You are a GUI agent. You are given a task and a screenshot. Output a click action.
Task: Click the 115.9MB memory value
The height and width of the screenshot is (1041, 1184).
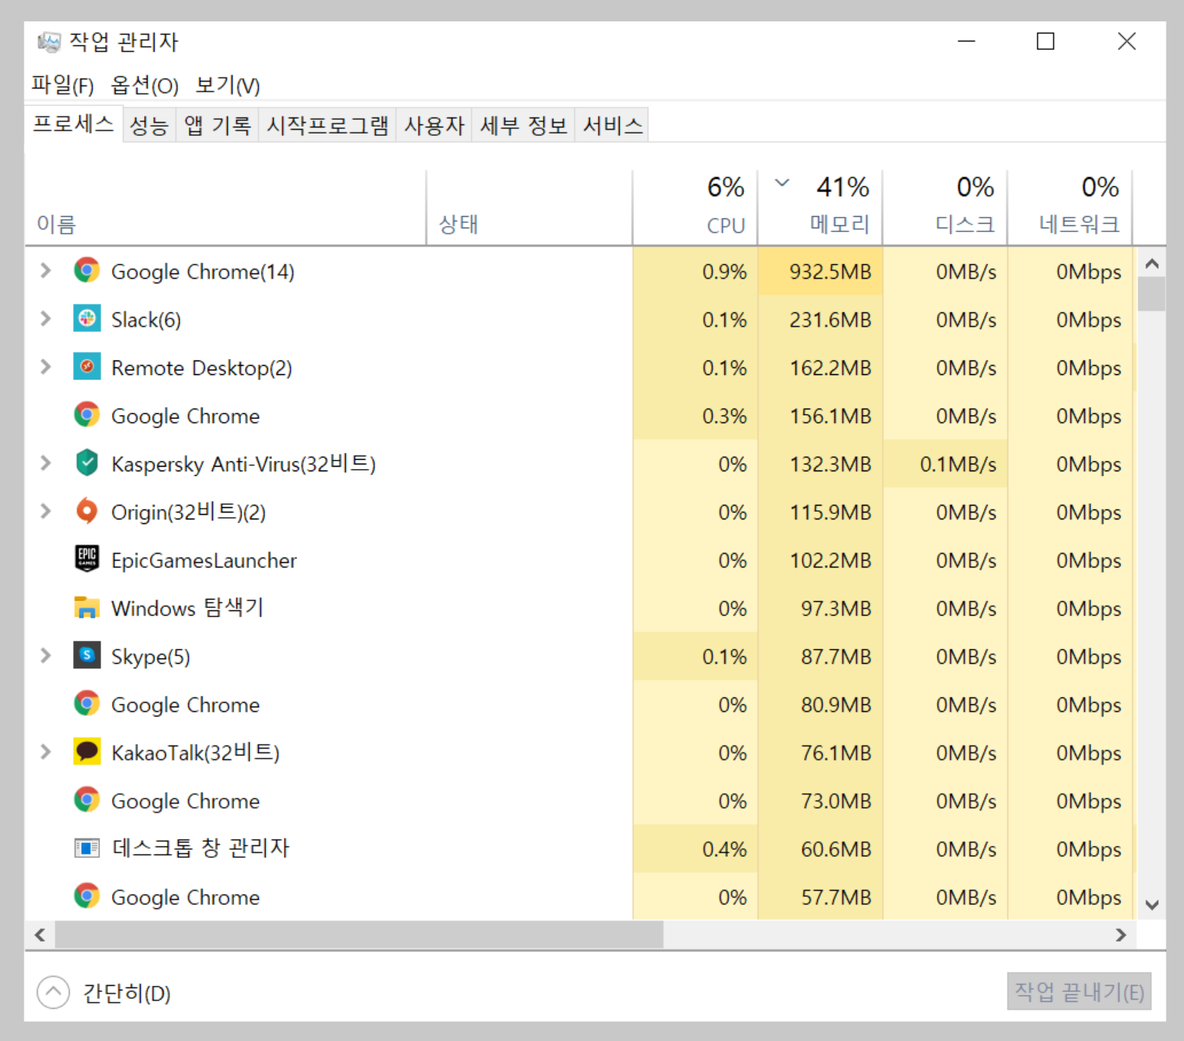coord(830,512)
